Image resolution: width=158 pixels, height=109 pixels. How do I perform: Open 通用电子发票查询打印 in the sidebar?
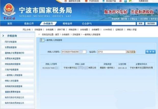pos(18,53)
